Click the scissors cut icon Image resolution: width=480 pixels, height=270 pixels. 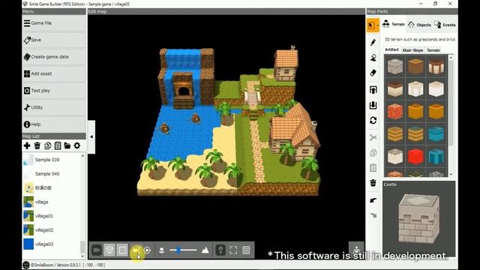tap(373, 137)
